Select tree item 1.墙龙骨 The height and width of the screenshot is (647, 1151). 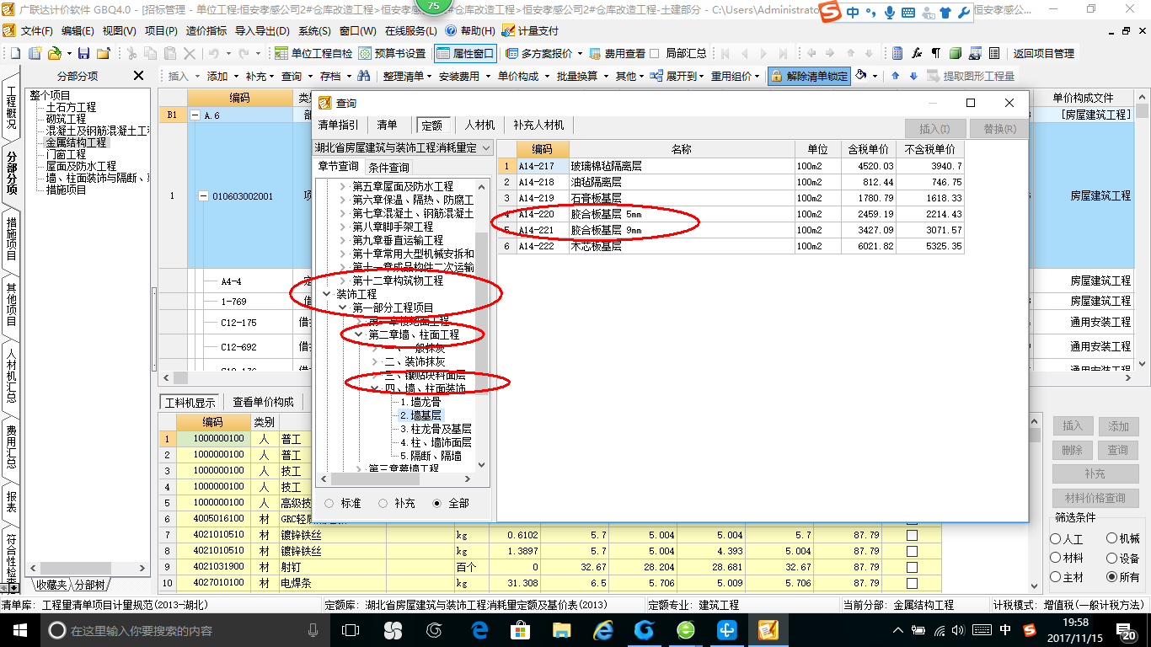(x=420, y=402)
